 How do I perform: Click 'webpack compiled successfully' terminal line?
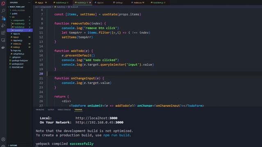pos(65,144)
